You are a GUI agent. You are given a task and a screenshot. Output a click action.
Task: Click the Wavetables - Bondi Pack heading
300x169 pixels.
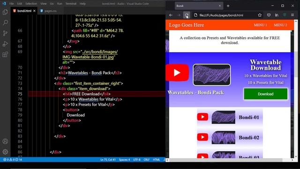point(196,92)
